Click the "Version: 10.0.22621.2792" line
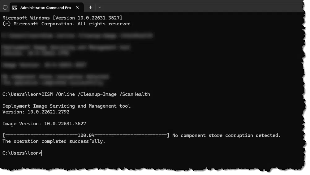The width and height of the screenshot is (310, 175). pos(36,112)
